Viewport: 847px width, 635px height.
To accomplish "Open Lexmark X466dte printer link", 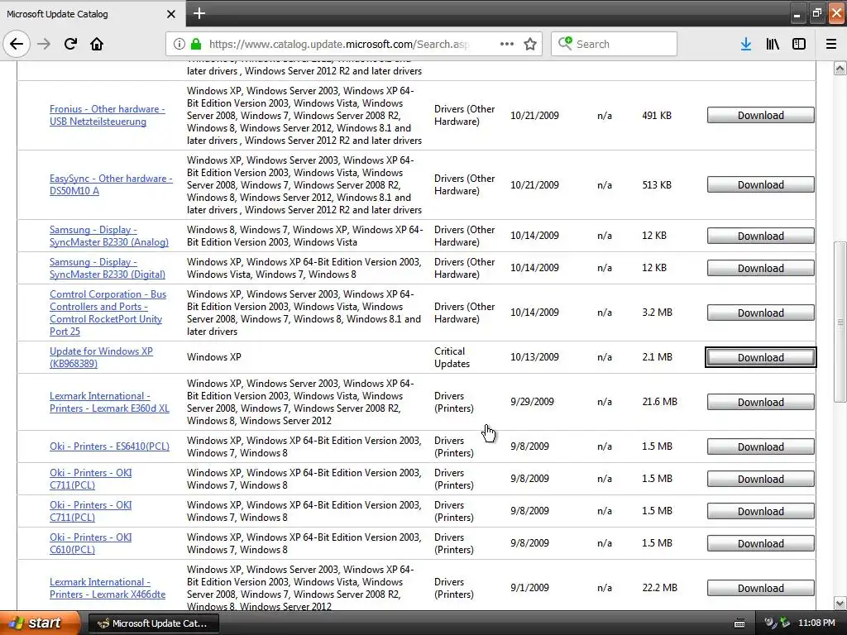I will click(x=108, y=588).
